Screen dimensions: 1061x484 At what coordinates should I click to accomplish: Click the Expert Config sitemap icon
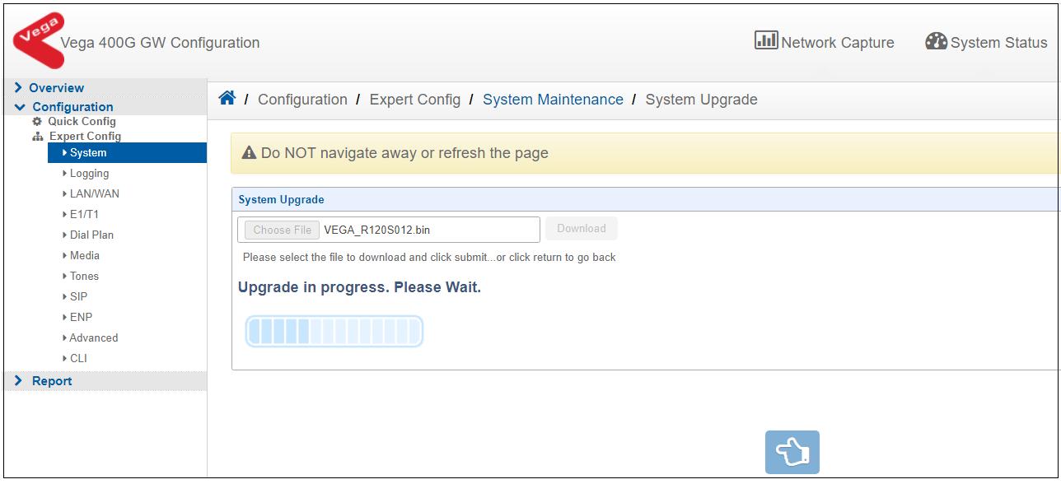click(x=38, y=137)
